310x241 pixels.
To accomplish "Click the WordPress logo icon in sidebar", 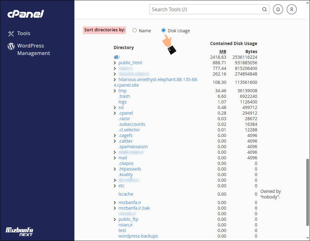I will click(x=11, y=47).
